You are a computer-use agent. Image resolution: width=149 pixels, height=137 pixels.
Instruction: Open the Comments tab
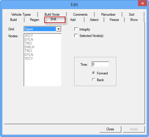tap(80, 15)
